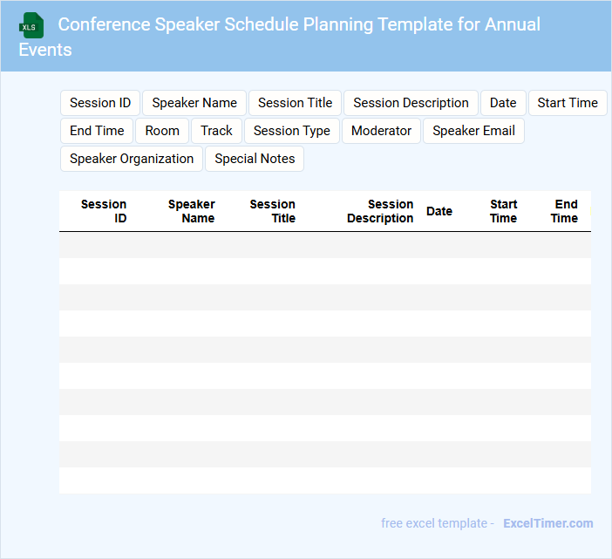612x559 pixels.
Task: Select the Session ID tag
Action: coord(100,103)
